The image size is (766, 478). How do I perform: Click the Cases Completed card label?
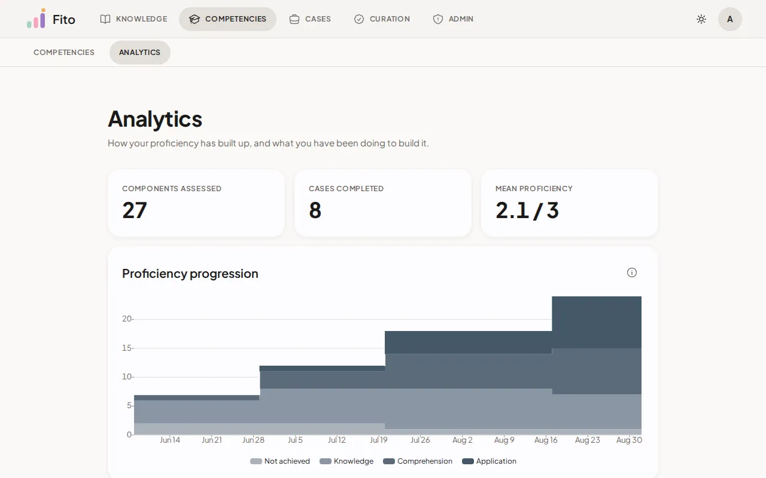coord(346,189)
